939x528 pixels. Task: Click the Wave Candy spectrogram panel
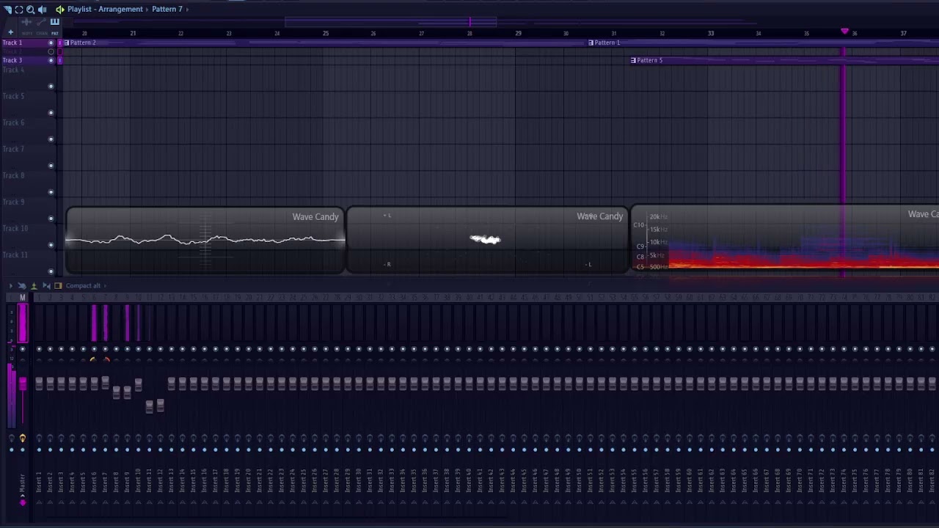coord(785,241)
